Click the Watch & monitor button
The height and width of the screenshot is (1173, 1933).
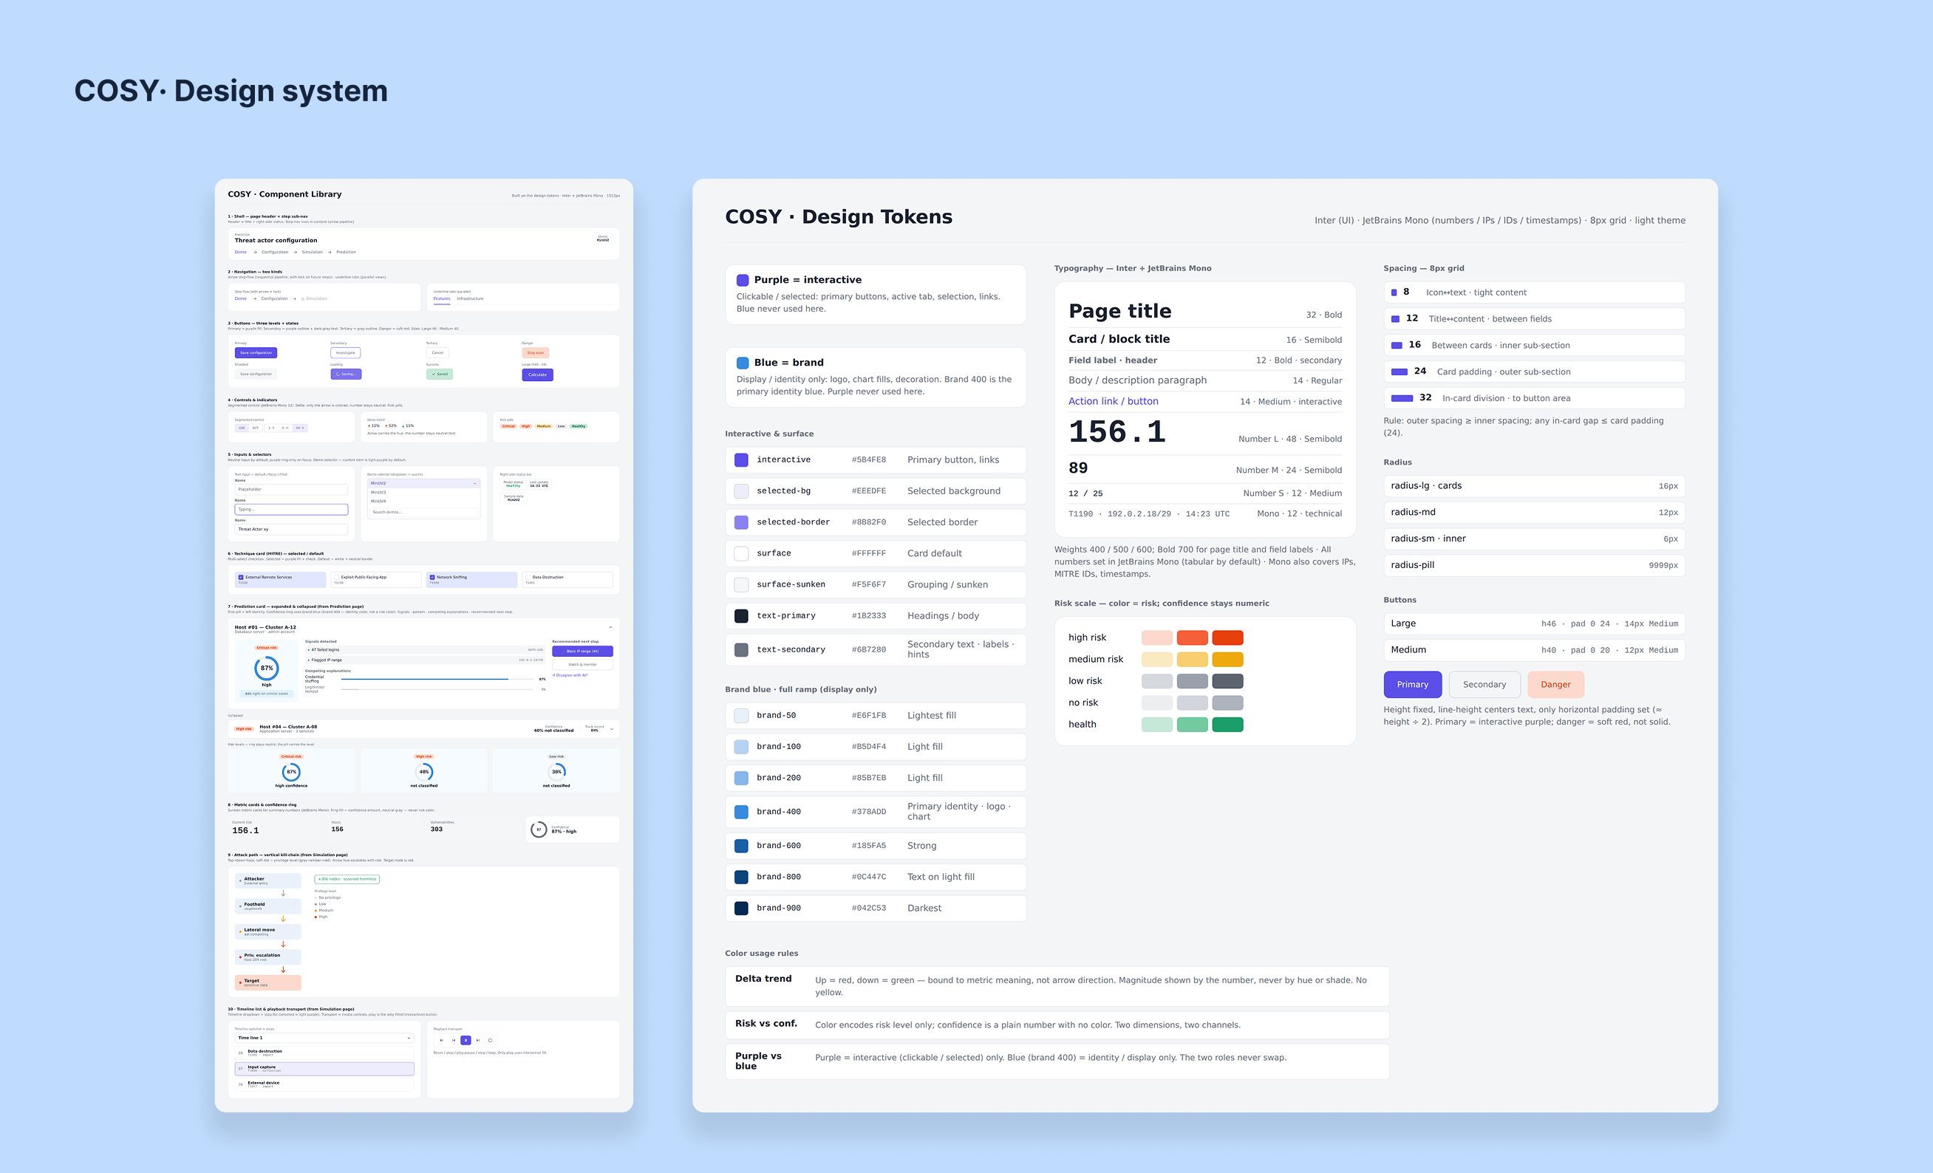tap(583, 665)
